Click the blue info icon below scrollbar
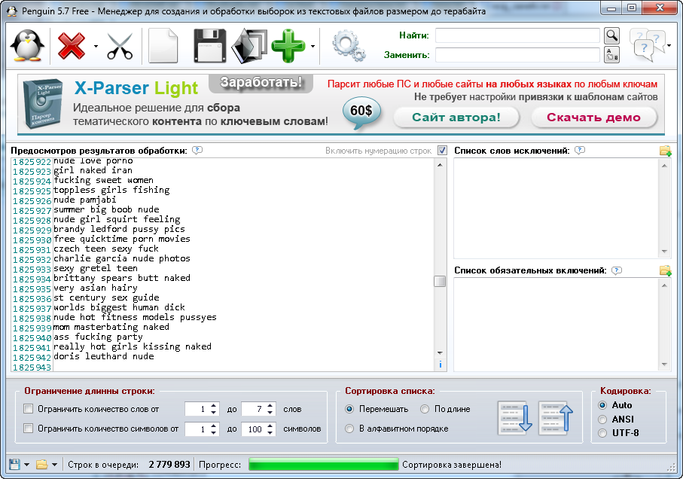Screen dimensions: 683x479 pyautogui.click(x=440, y=365)
